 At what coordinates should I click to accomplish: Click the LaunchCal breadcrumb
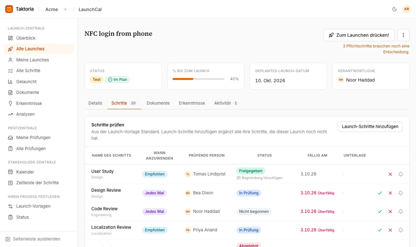pyautogui.click(x=90, y=9)
